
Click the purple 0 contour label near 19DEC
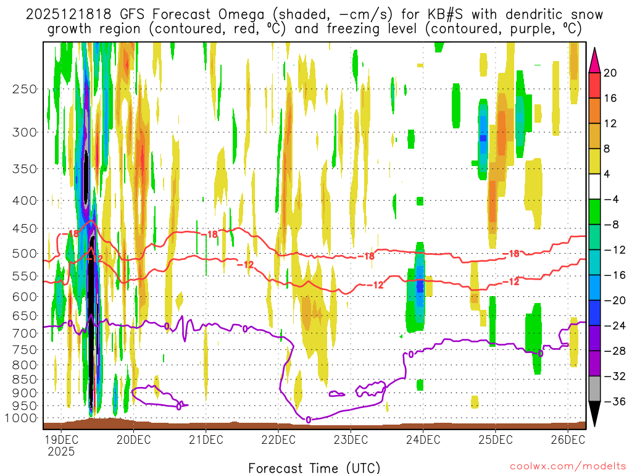point(70,323)
